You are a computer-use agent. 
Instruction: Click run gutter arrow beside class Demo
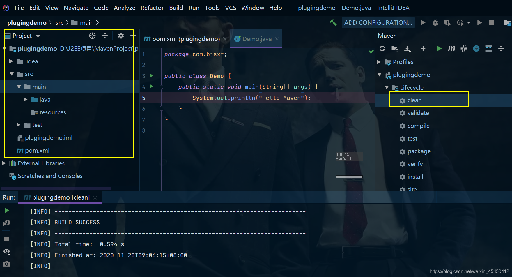click(x=151, y=76)
